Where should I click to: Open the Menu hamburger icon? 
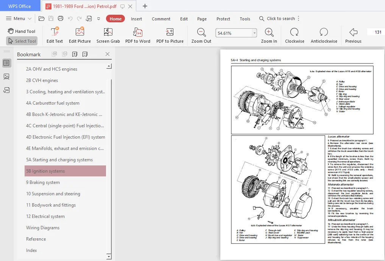click(9, 19)
